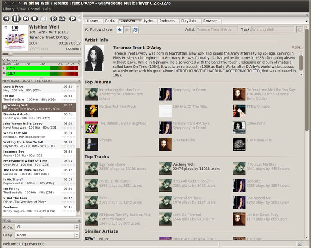
Task: Click the playlist scrollbar up arrow
Action: (x=78, y=86)
